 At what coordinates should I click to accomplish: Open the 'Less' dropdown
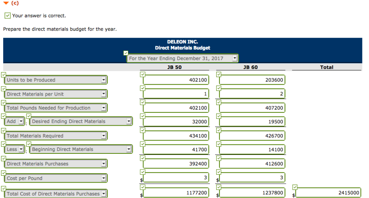(14, 149)
